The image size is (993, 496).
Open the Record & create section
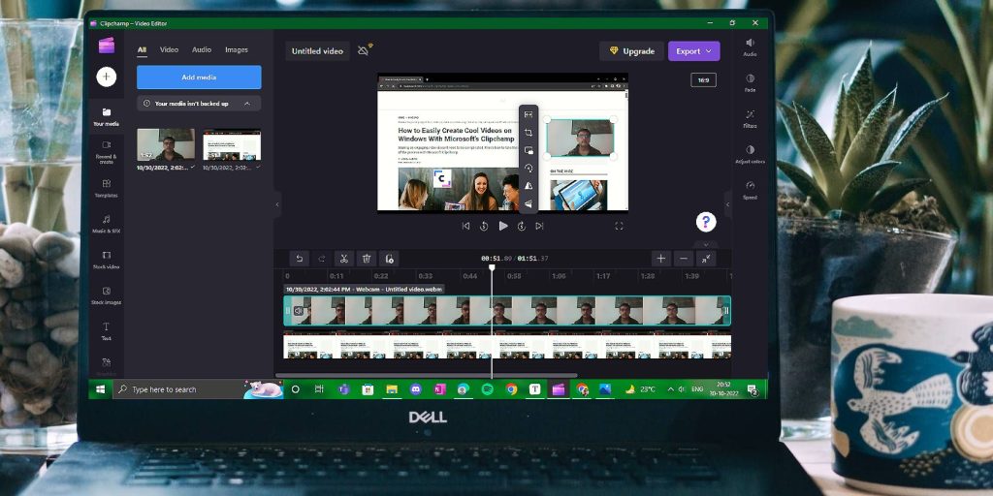coord(107,152)
